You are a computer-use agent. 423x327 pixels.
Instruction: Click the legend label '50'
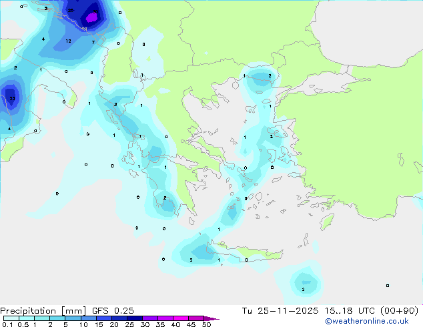(x=206, y=324)
